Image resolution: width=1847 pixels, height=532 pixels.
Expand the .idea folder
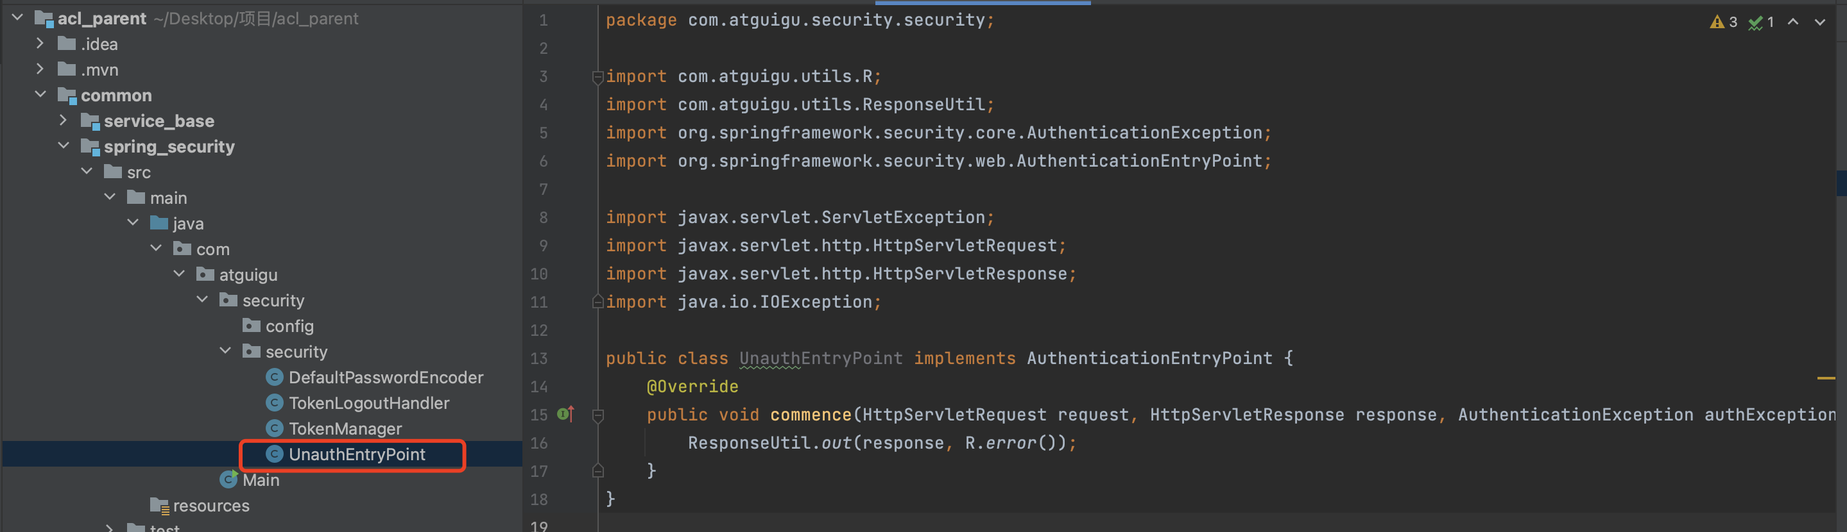pyautogui.click(x=40, y=44)
